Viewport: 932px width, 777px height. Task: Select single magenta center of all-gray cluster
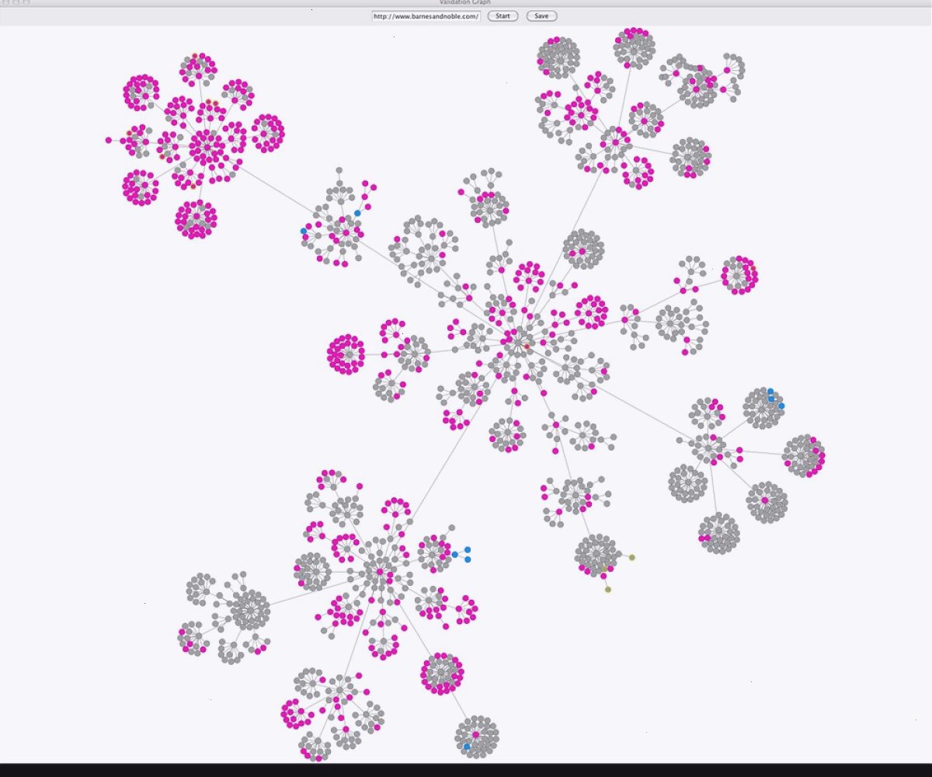coord(764,500)
